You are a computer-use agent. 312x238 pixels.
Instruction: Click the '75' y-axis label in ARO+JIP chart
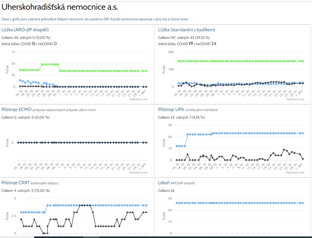click(13, 52)
